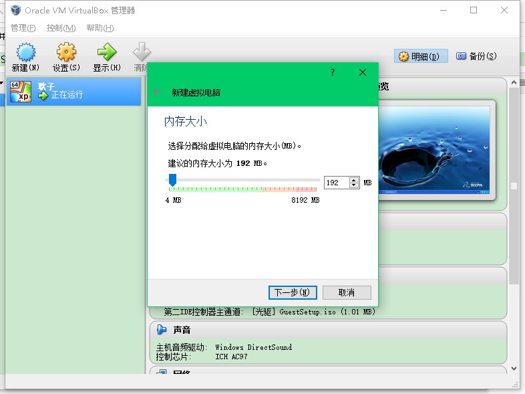This screenshot has height=394, width=525.
Task: Click the 4 MB minimum label
Action: (174, 200)
